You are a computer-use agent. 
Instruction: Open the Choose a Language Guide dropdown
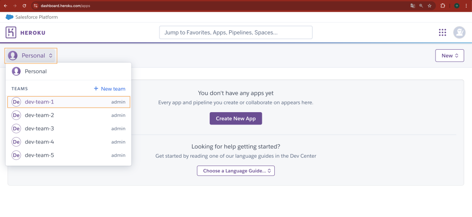point(236,171)
